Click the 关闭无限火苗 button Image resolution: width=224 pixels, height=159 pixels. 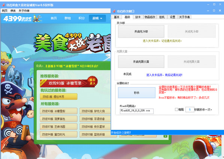[x=191, y=61]
